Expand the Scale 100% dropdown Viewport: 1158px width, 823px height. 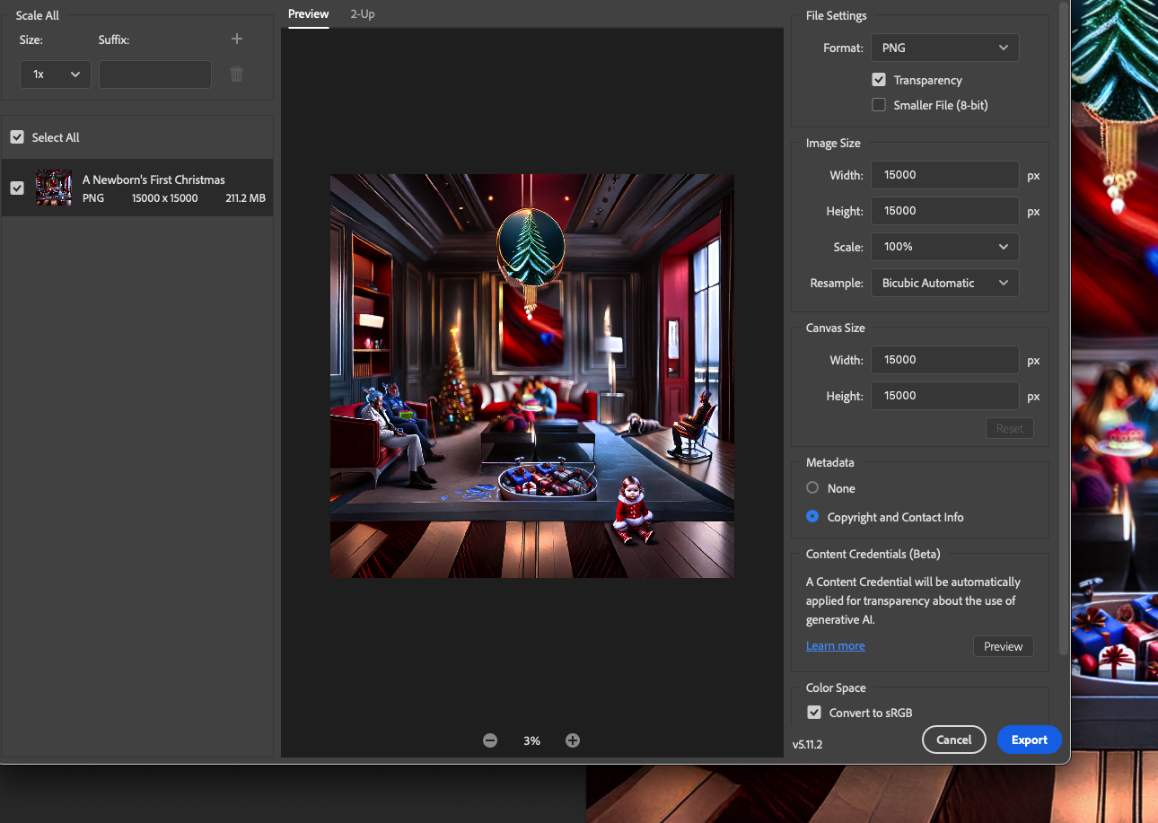click(x=944, y=247)
